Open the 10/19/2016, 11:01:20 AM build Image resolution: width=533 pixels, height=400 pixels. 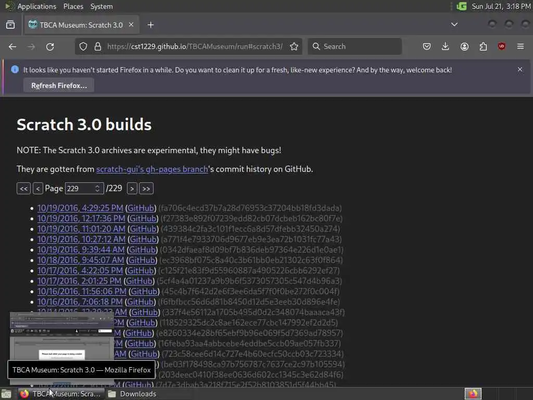[81, 229]
